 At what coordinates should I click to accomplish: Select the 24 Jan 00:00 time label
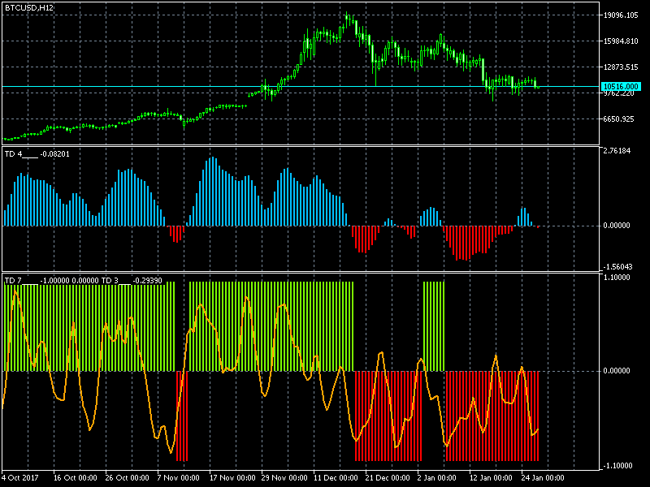click(x=544, y=478)
